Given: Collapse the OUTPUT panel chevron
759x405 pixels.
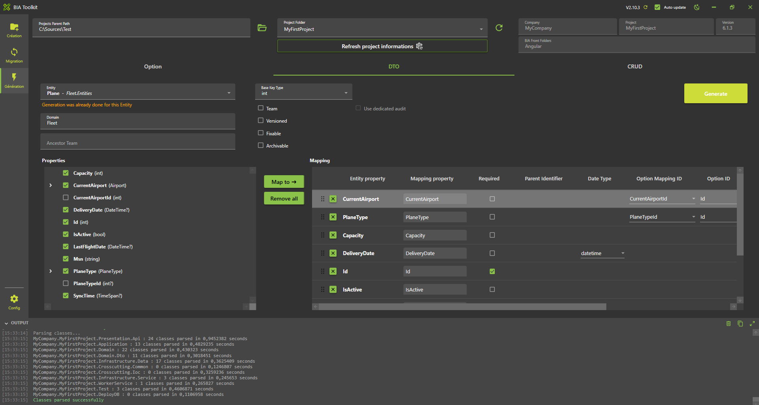Looking at the screenshot, I should pyautogui.click(x=6, y=323).
